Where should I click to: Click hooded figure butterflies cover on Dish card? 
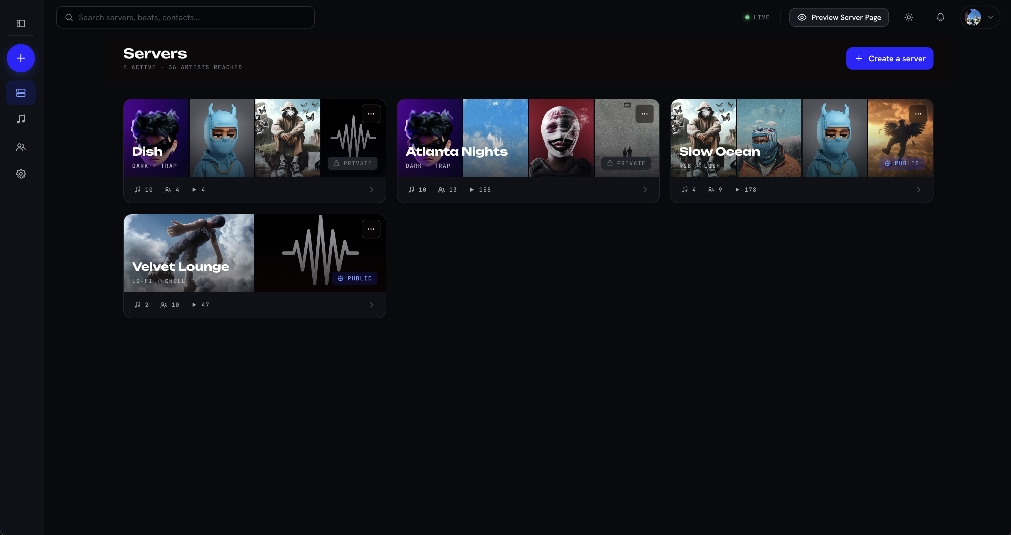[288, 138]
